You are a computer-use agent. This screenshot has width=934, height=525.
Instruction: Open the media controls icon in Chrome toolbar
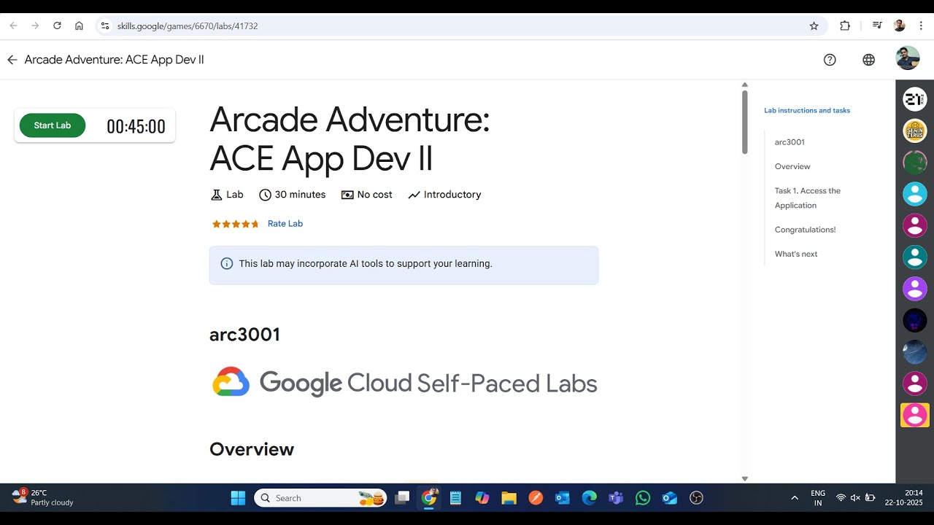877,26
